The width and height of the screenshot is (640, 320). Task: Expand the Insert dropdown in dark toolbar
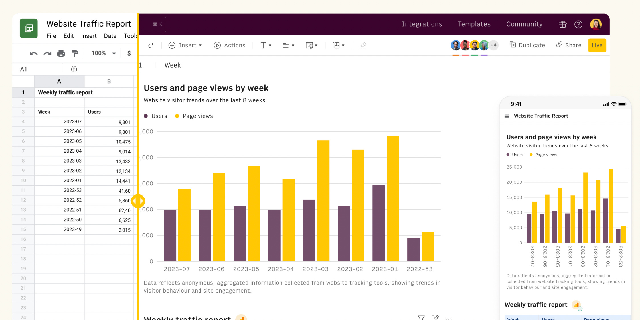(185, 45)
